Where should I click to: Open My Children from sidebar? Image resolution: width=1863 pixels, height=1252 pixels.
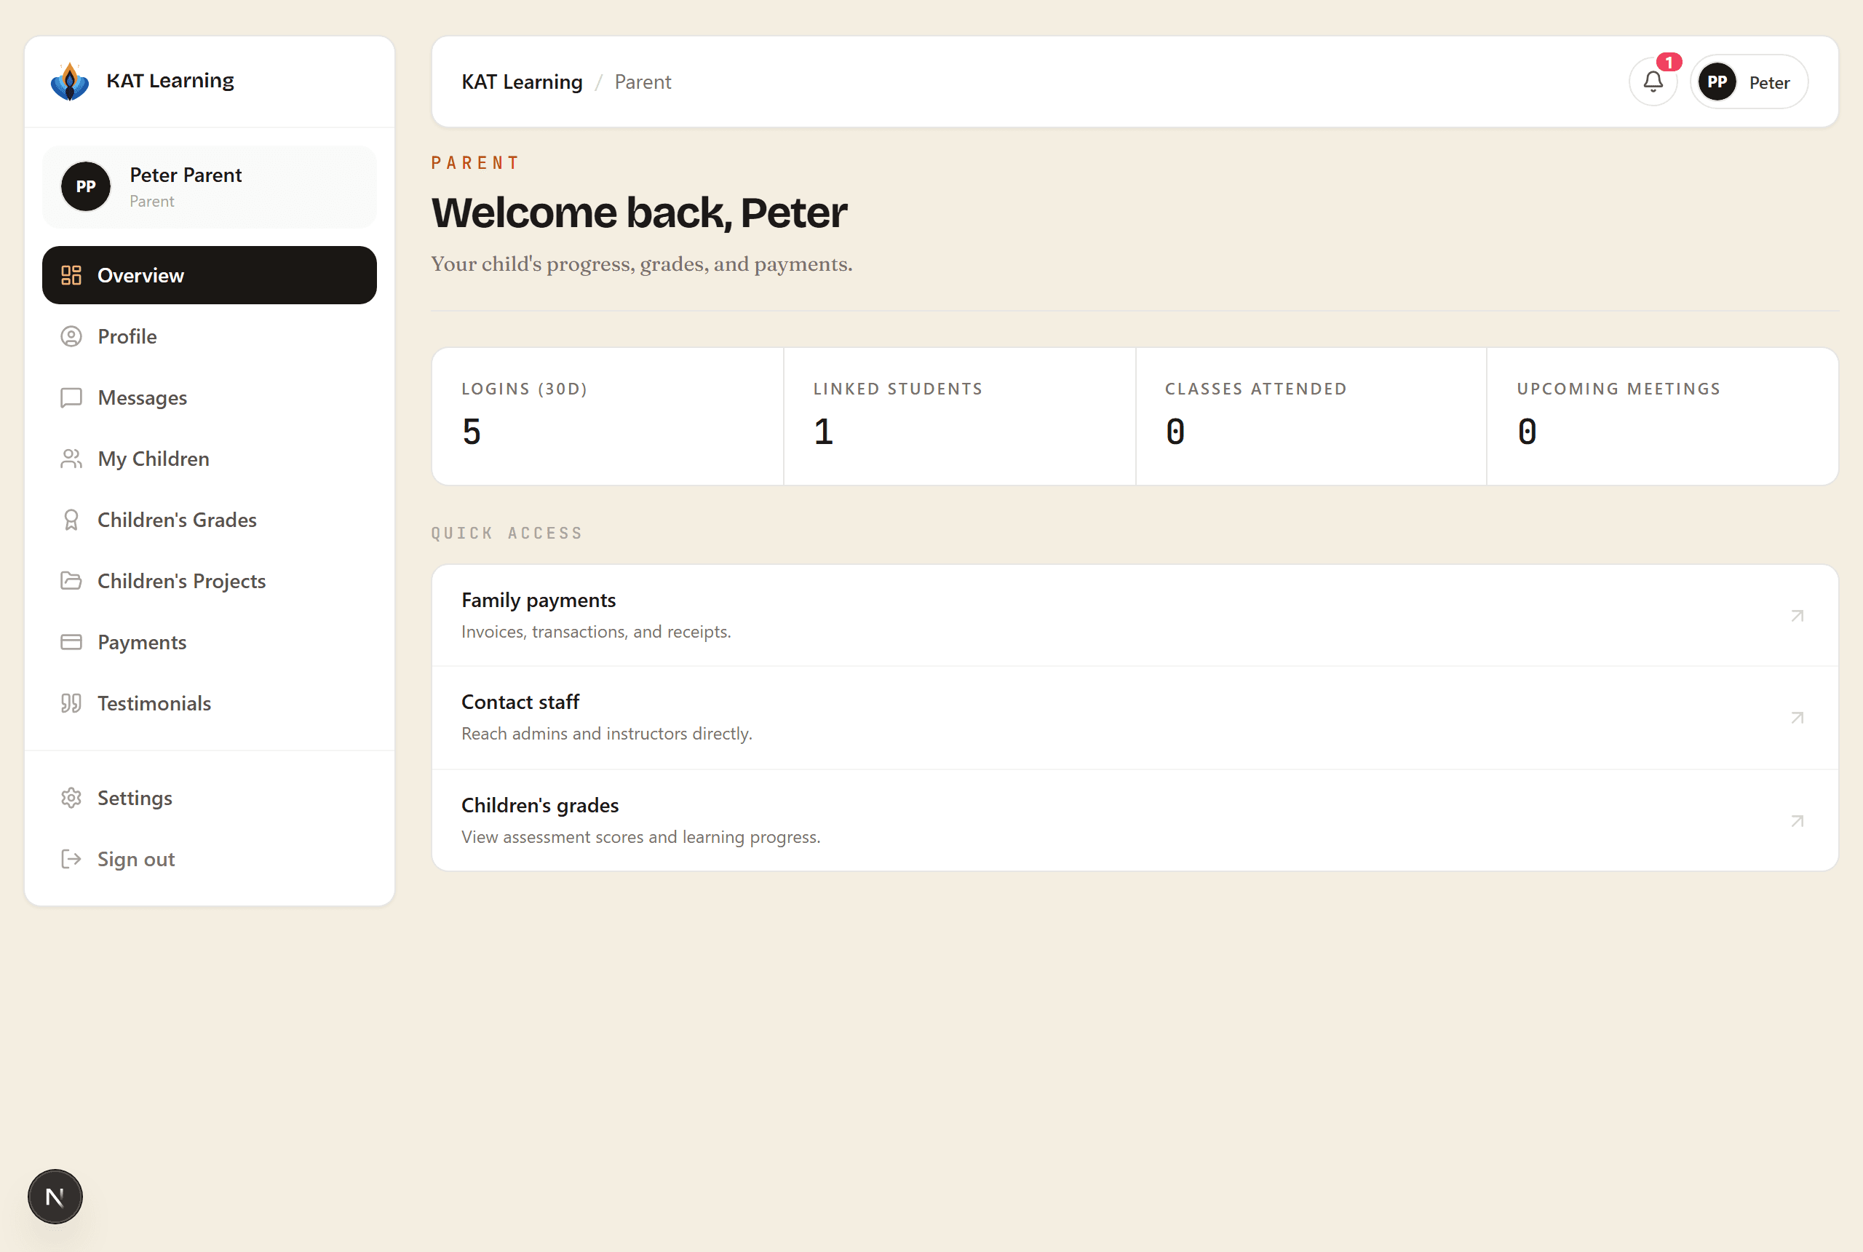(209, 459)
